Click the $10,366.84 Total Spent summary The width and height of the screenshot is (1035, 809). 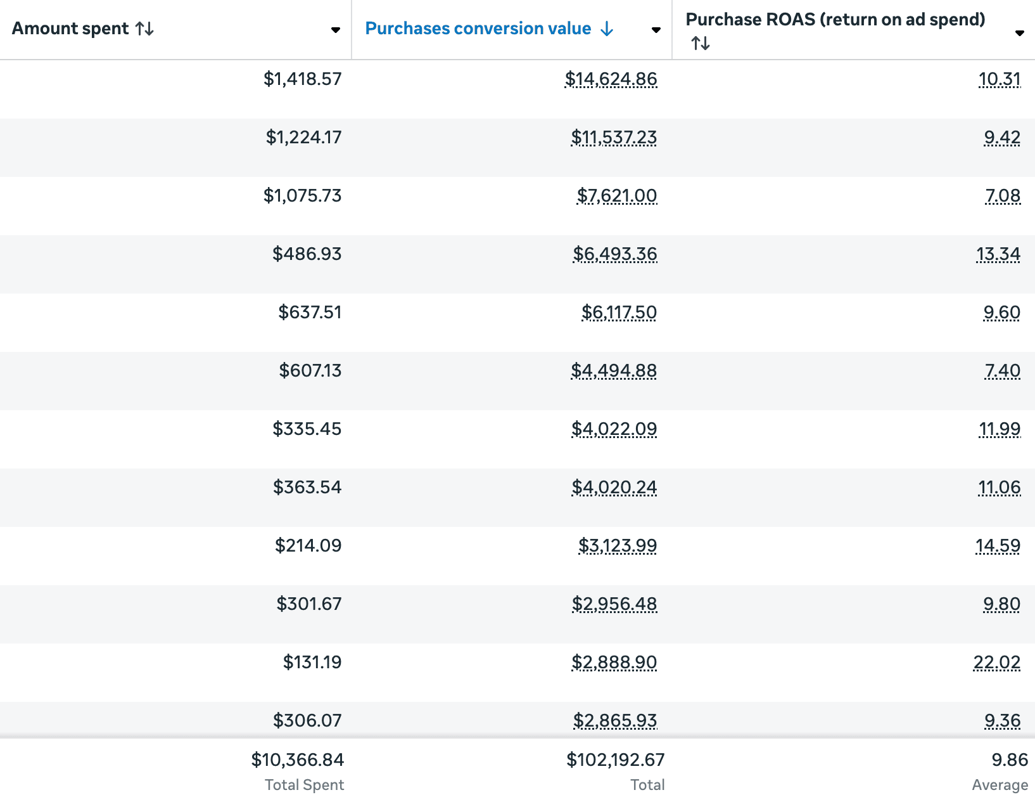[x=297, y=760]
